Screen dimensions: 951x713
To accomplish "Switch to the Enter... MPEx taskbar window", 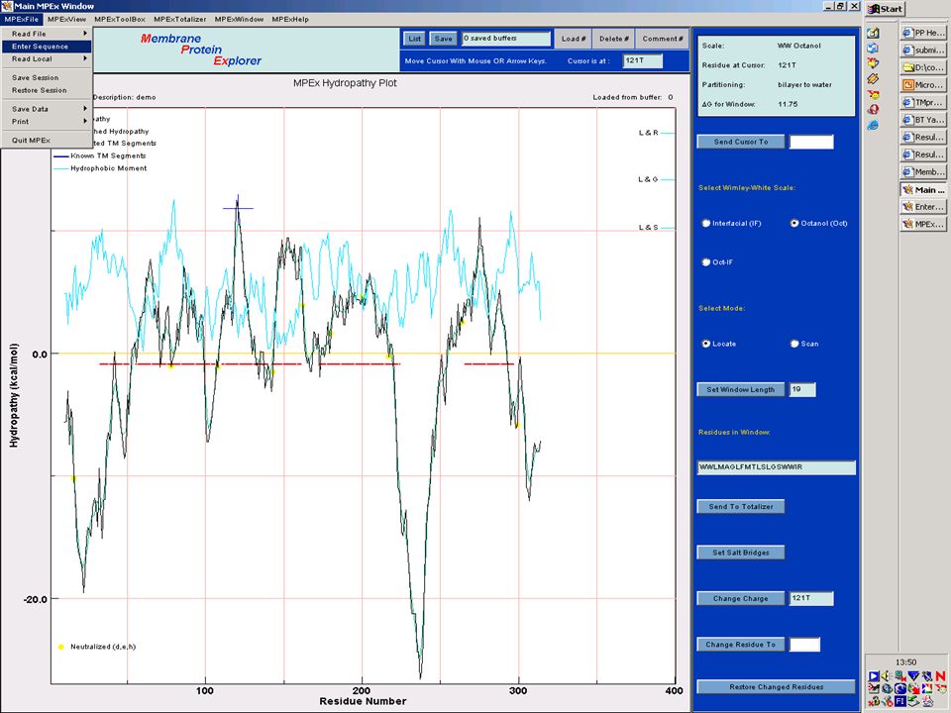I will tap(922, 207).
